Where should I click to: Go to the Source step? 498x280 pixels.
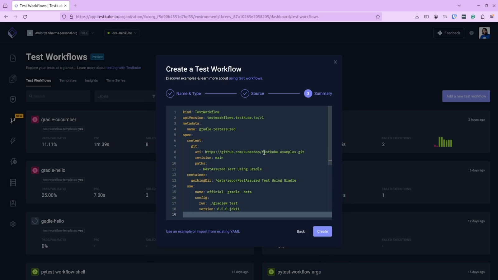[252, 93]
